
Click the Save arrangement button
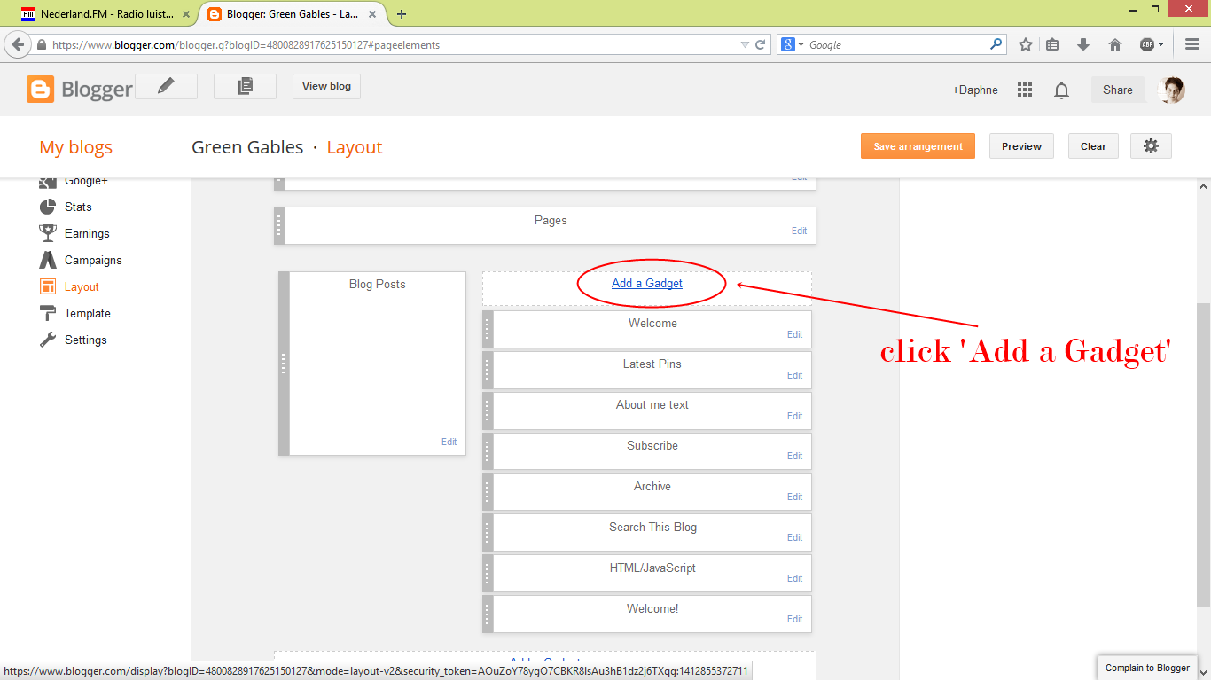pos(918,145)
